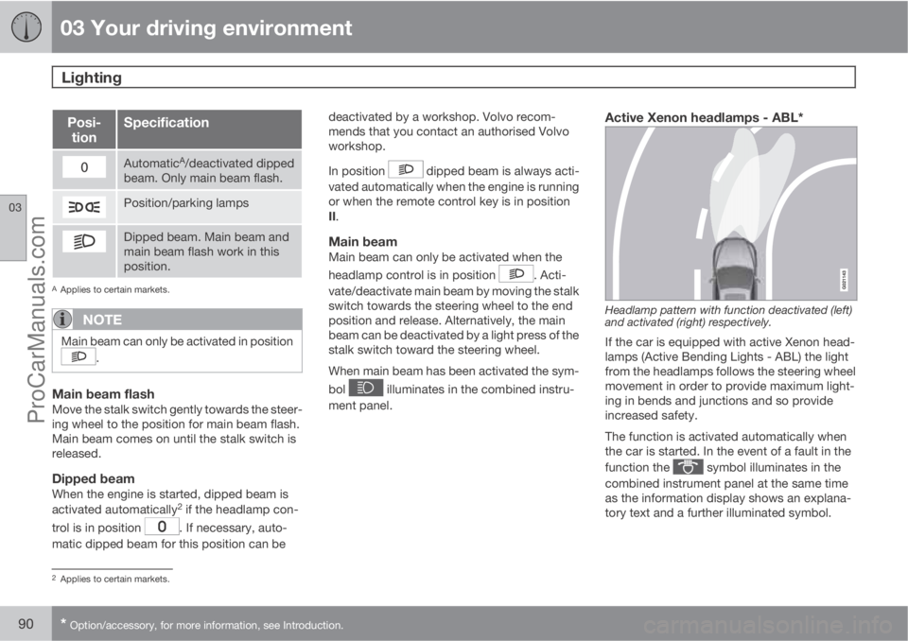The height and width of the screenshot is (641, 908).
Task: Click the Active Xenon headlamp pattern illustration
Action: (x=731, y=214)
